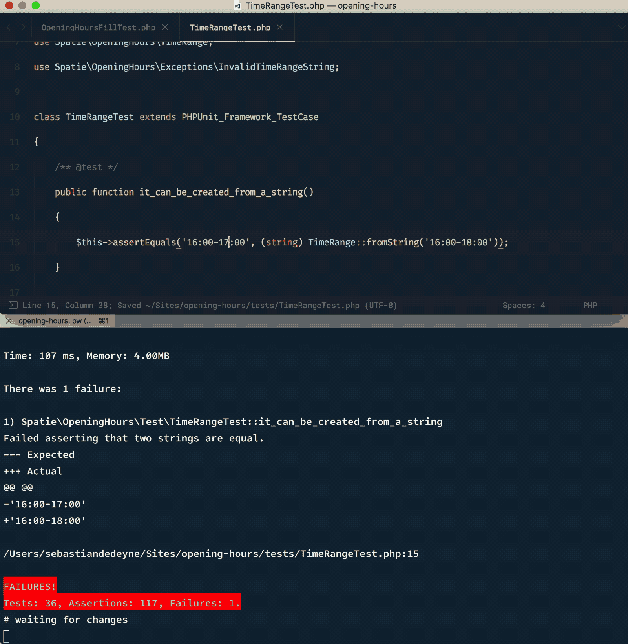
Task: Select the TimeRangeTest.php tab
Action: point(230,27)
